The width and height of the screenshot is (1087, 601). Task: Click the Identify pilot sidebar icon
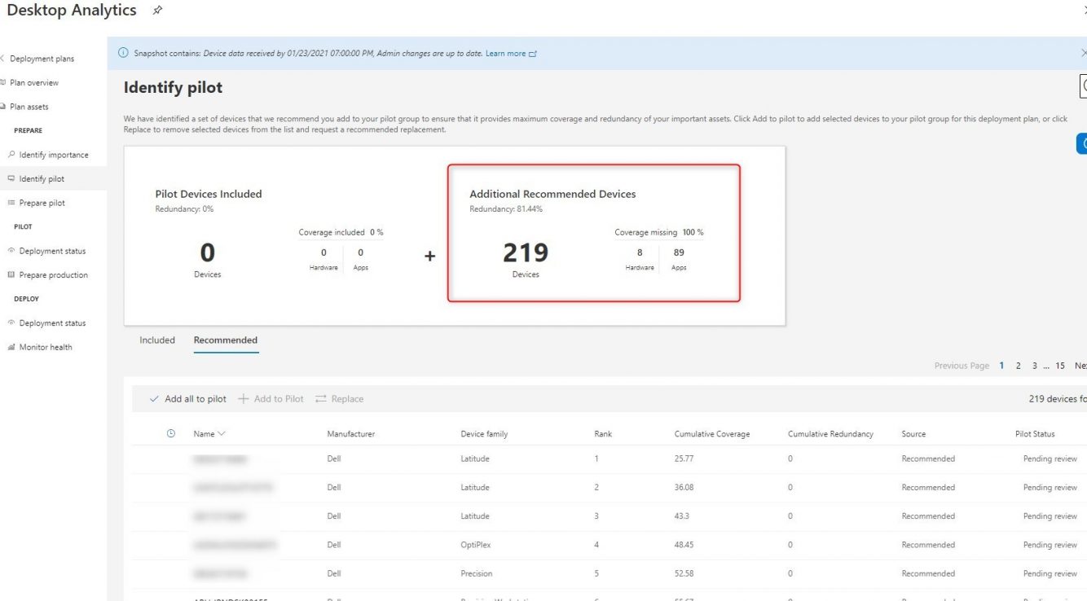11,178
